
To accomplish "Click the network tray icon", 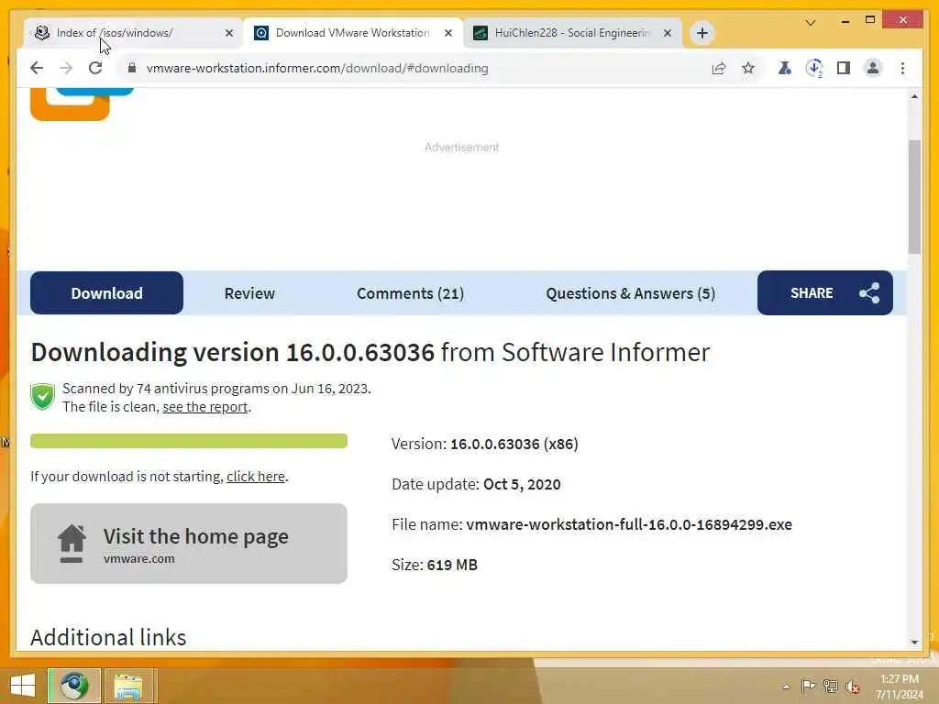I will click(x=830, y=686).
